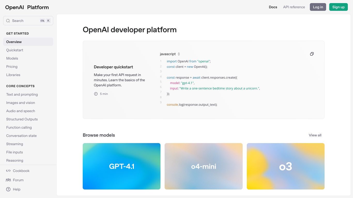Click the Sign up button
This screenshot has width=353, height=198.
339,7
